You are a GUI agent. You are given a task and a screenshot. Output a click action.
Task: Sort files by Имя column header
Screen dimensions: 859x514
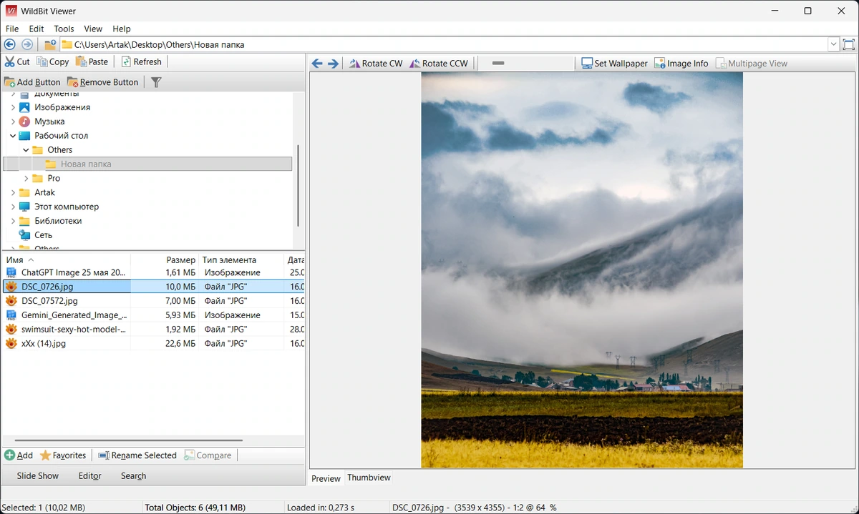pos(66,260)
